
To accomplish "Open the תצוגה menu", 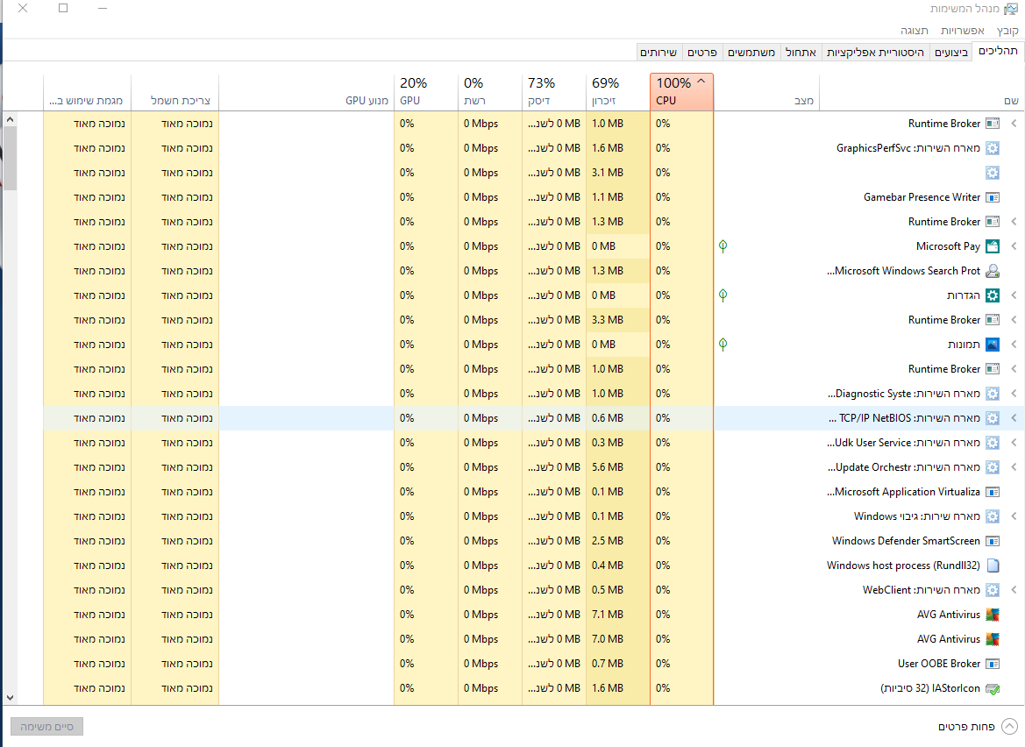I will point(914,31).
